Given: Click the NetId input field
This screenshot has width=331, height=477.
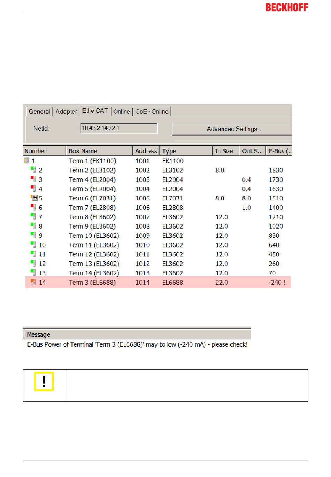Looking at the screenshot, I should [x=119, y=128].
